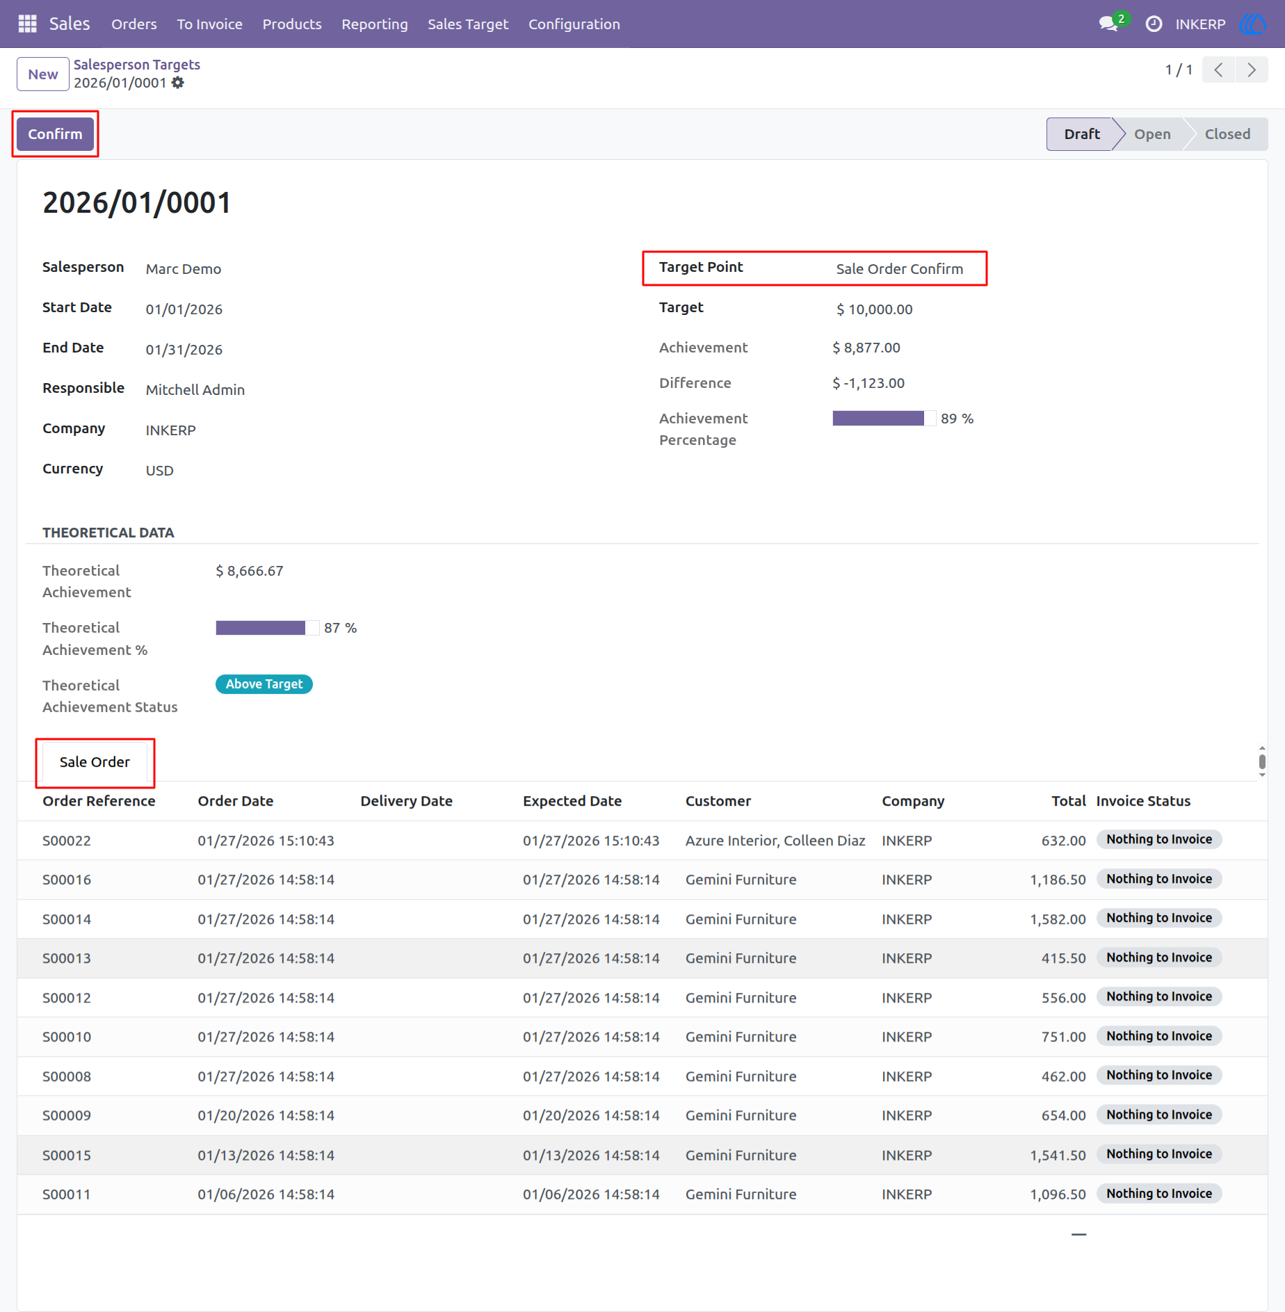Open the Sales Target menu

pyautogui.click(x=468, y=24)
